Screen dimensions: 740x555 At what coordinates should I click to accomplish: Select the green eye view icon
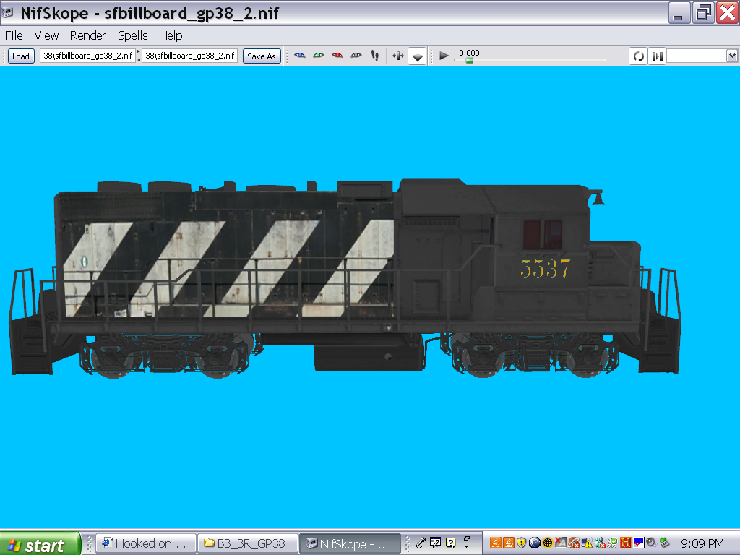tap(319, 56)
